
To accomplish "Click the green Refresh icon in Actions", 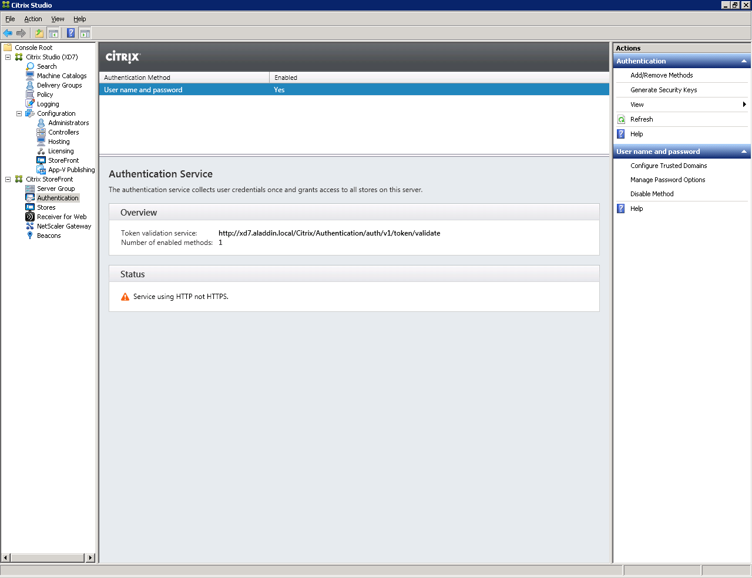I will click(x=622, y=119).
